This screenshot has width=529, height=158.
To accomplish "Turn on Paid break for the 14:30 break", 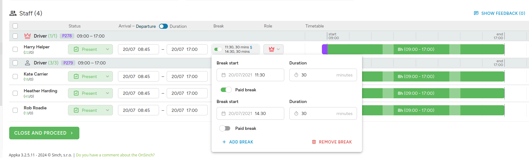I will point(225,128).
